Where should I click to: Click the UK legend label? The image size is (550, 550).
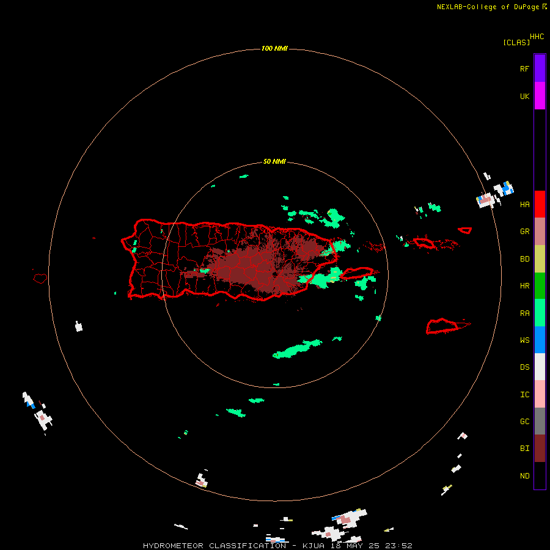pos(525,97)
